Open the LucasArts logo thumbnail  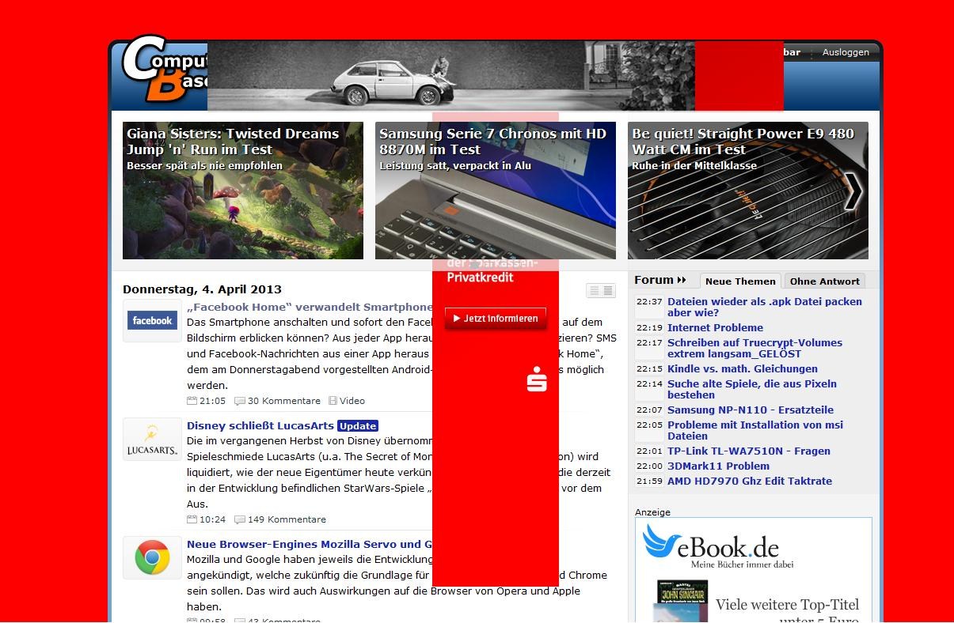[x=152, y=439]
